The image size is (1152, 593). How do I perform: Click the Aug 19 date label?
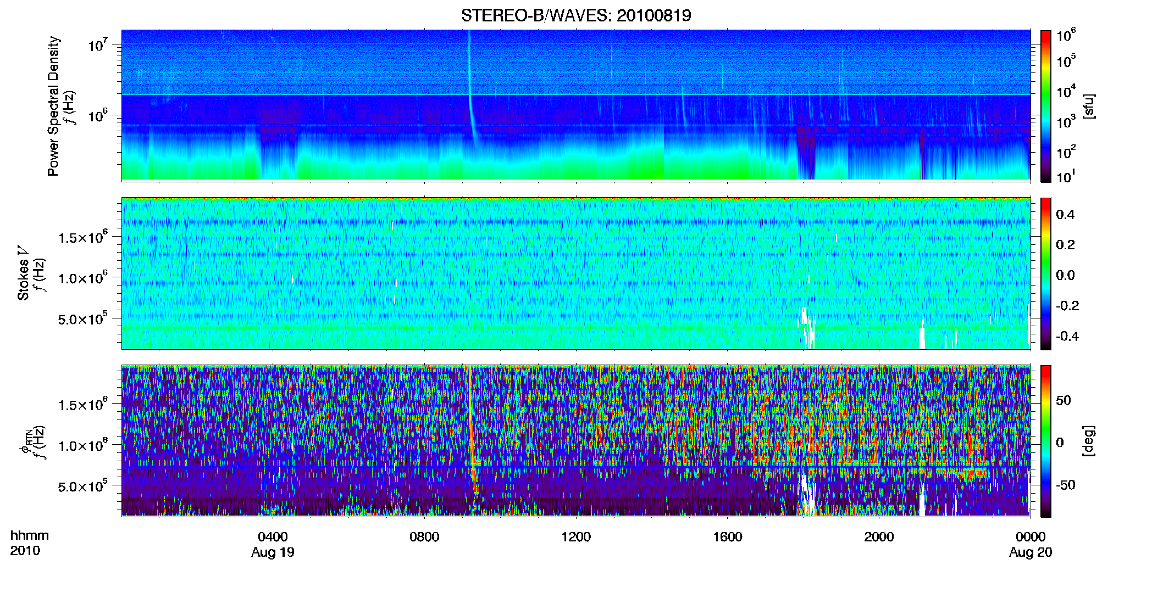click(273, 552)
